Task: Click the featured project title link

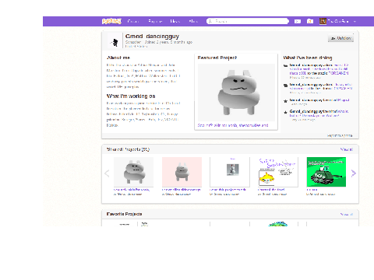Action: [233, 125]
